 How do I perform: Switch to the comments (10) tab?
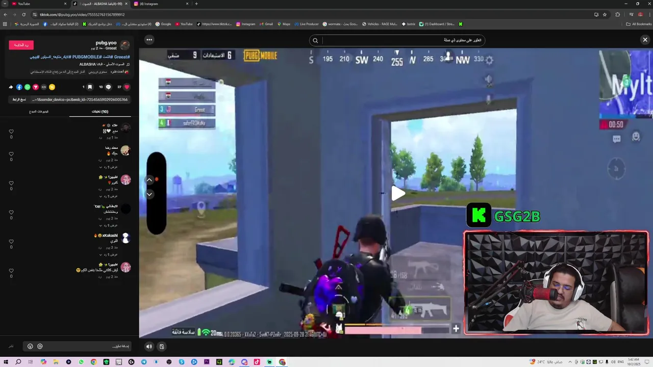coord(100,112)
